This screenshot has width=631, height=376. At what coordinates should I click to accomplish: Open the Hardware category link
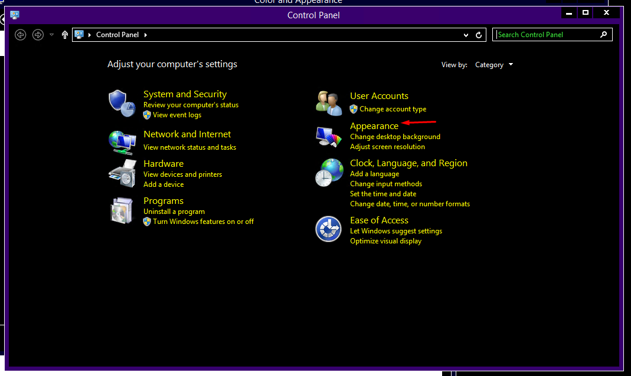click(x=164, y=163)
